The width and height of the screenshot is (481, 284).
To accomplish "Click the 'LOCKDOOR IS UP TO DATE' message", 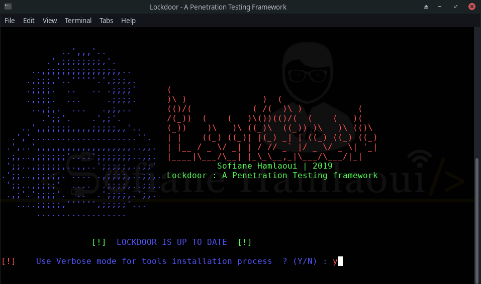I will tap(172, 242).
